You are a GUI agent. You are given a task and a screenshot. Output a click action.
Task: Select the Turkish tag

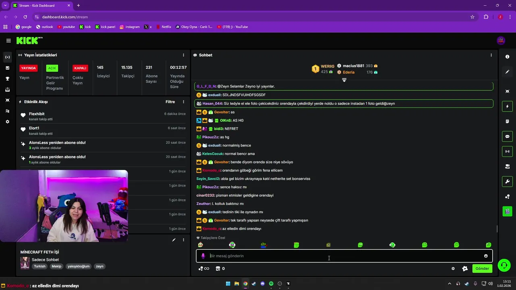(x=40, y=266)
